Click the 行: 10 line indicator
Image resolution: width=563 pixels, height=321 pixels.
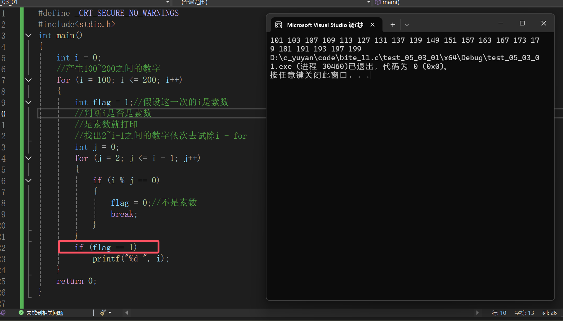[499, 313]
